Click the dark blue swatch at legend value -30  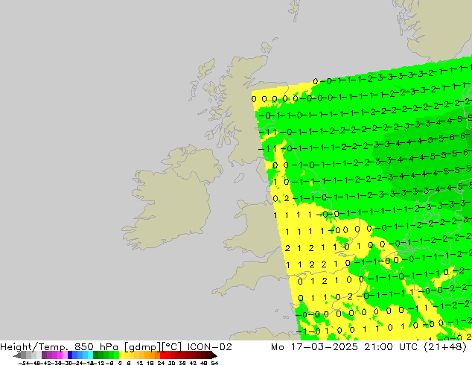coord(70,355)
